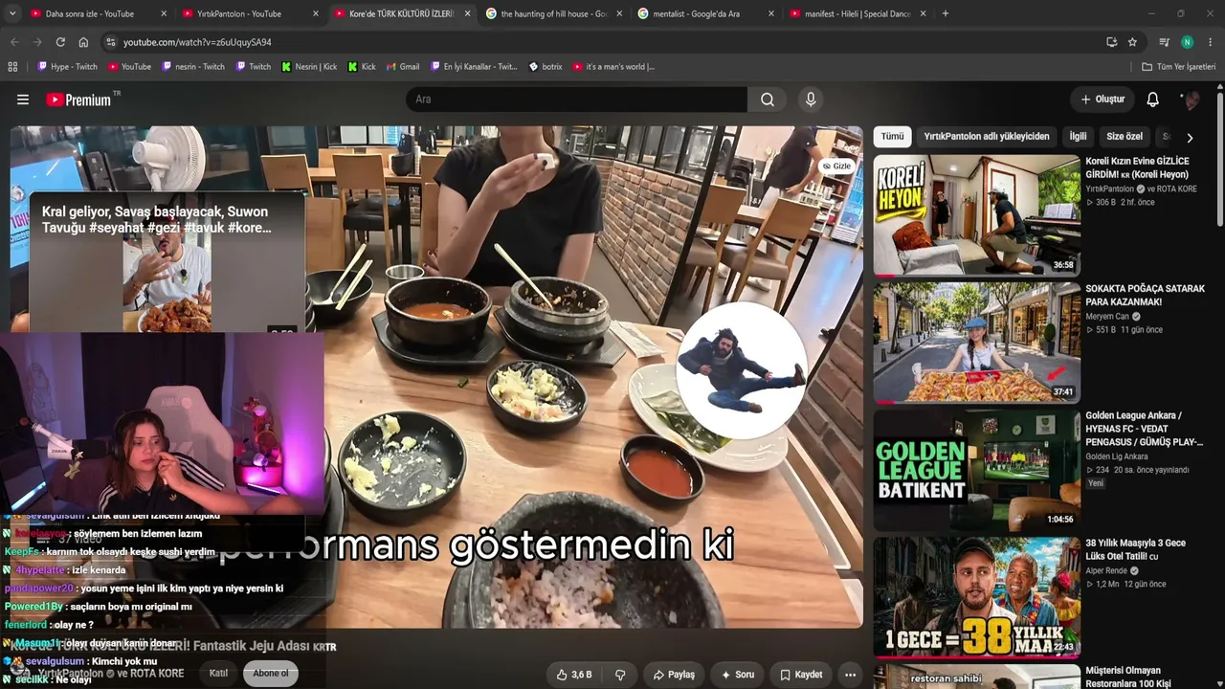
Task: Open the 'Koreli Heyon' video thumbnail
Action: tap(977, 215)
